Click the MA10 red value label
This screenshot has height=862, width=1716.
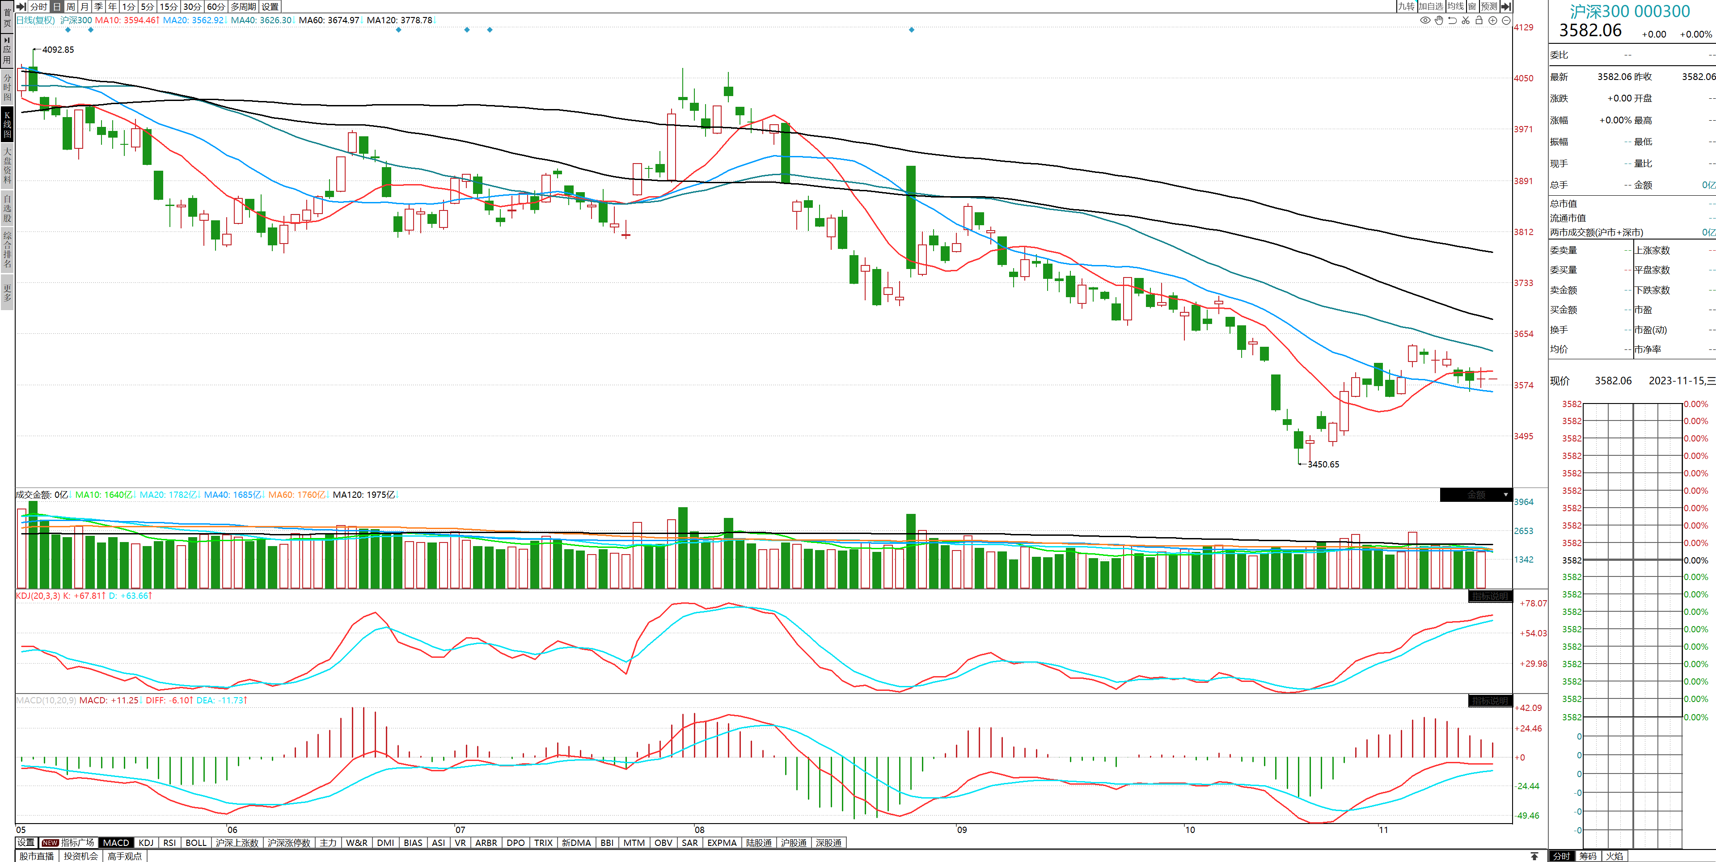(x=127, y=21)
